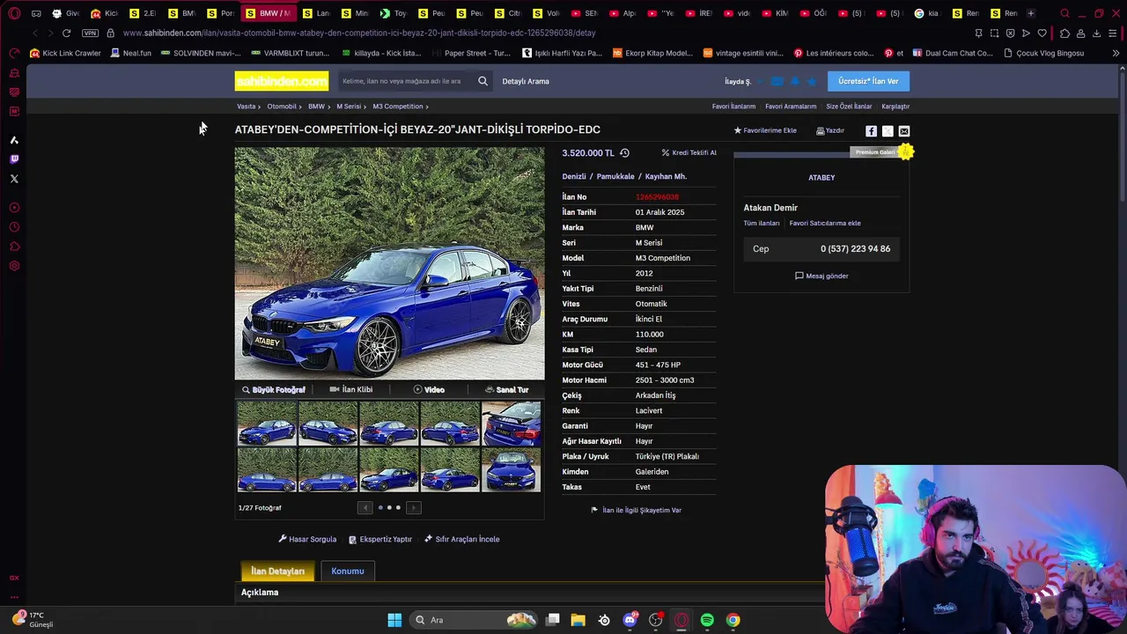Open the Favori İlanlarım link
This screenshot has height=634, width=1127.
coord(734,107)
